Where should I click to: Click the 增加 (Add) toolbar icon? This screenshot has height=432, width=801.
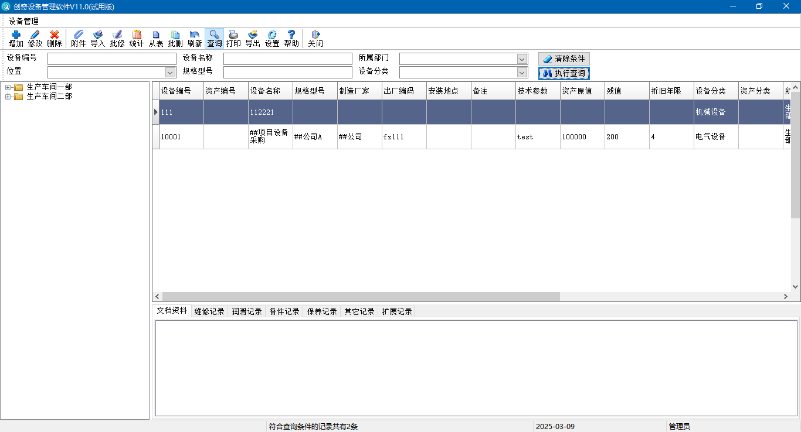[x=15, y=38]
